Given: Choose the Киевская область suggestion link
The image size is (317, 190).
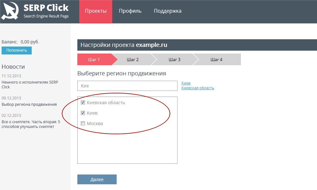Looking at the screenshot, I should [197, 88].
